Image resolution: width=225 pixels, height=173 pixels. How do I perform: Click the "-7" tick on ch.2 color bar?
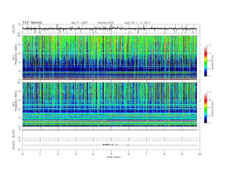(x=210, y=123)
